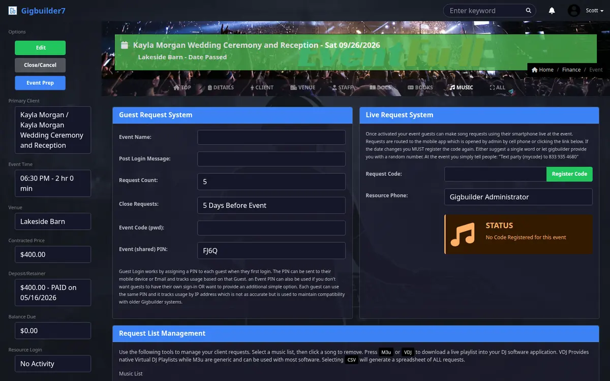Open the BOOKS tab

pos(420,87)
